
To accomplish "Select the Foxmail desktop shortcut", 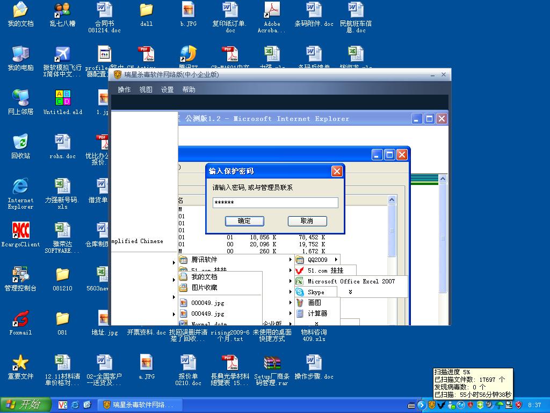I will [20, 323].
